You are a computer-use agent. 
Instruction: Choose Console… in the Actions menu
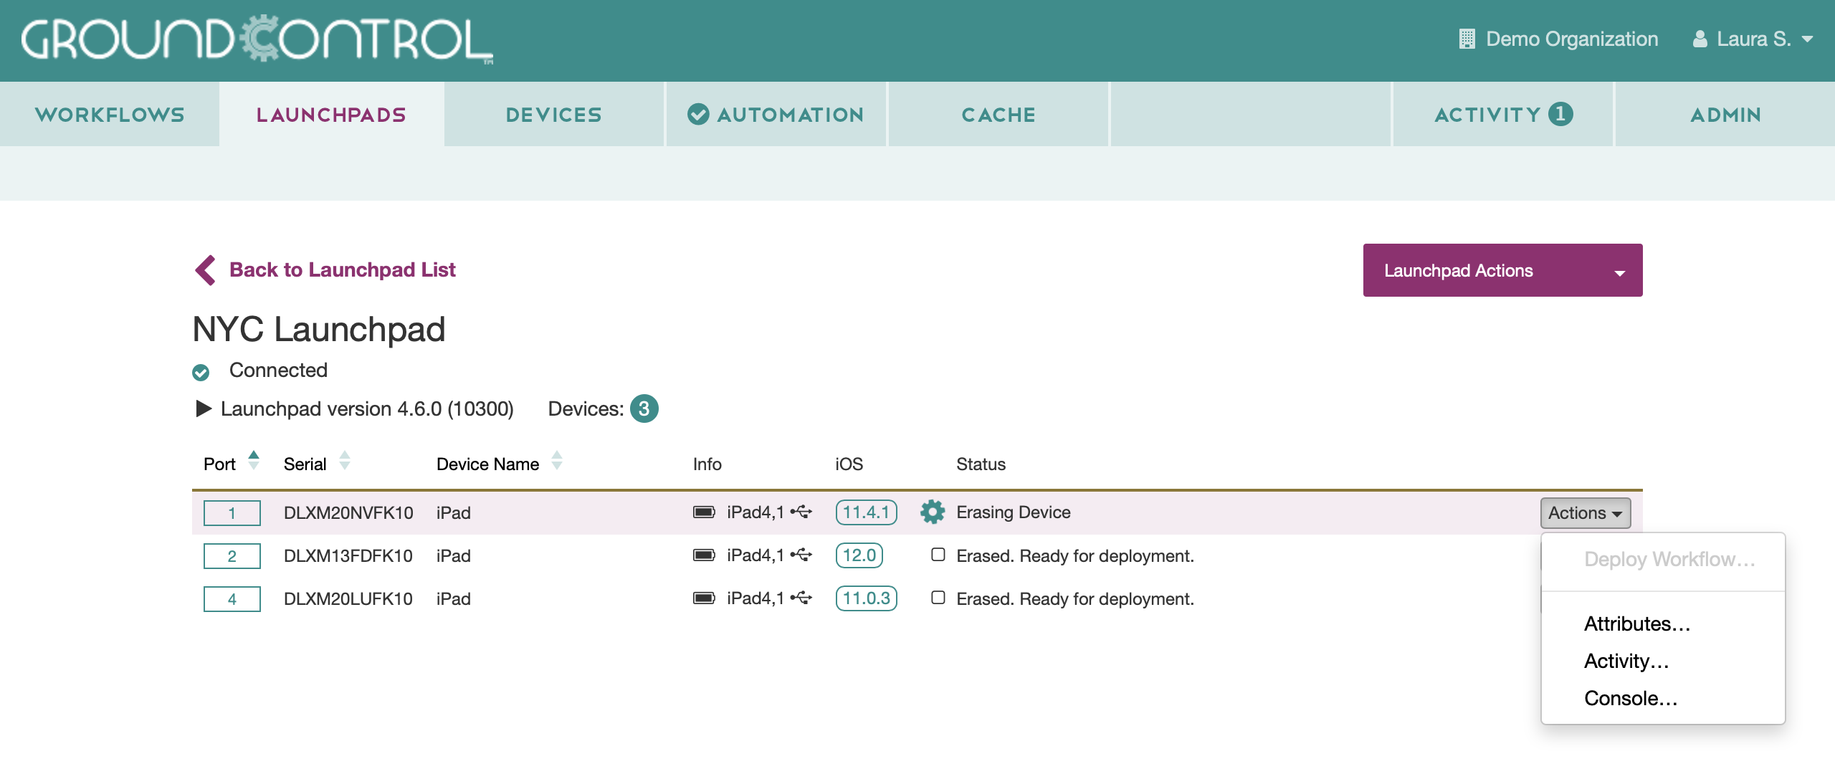pyautogui.click(x=1630, y=698)
